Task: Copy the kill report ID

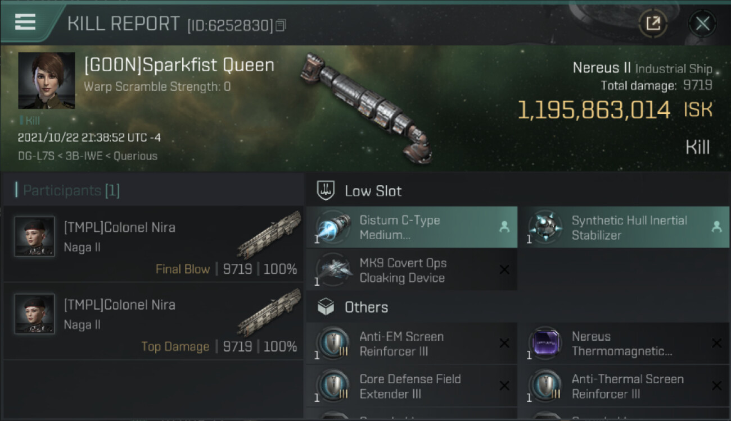Action: coord(281,25)
